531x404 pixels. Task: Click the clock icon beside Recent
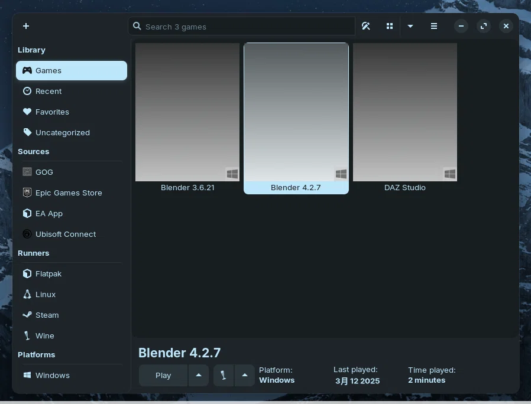(x=27, y=91)
